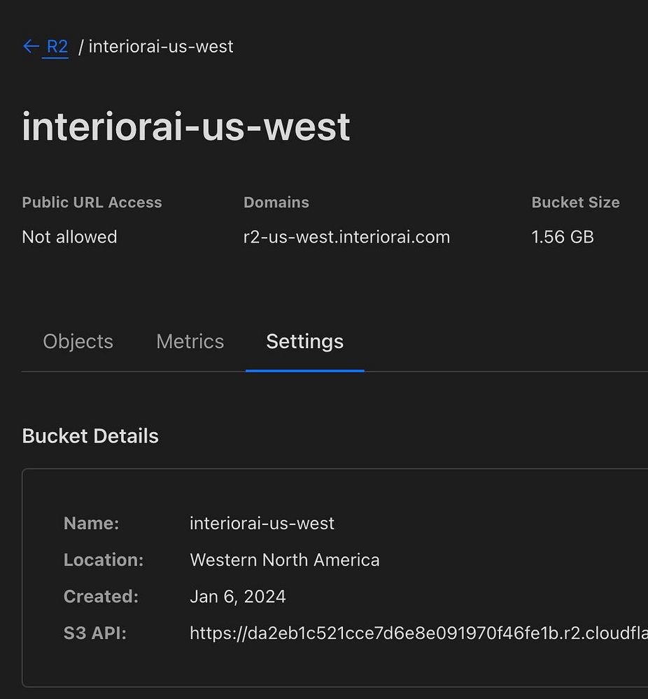
Task: Click the Western North America location value
Action: tap(284, 560)
